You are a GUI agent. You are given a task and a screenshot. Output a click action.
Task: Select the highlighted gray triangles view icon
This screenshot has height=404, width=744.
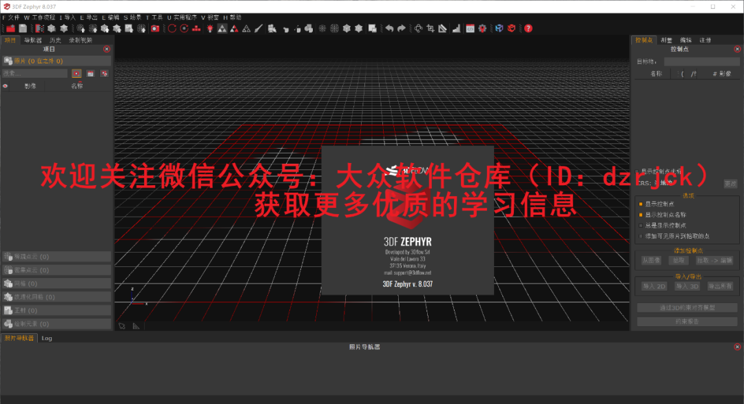pyautogui.click(x=222, y=28)
